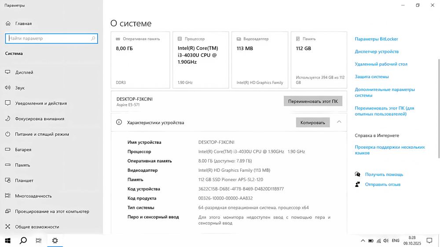This screenshot has width=440, height=247.
Task: Collapse the Характеристики устройства section chevron
Action: click(339, 122)
